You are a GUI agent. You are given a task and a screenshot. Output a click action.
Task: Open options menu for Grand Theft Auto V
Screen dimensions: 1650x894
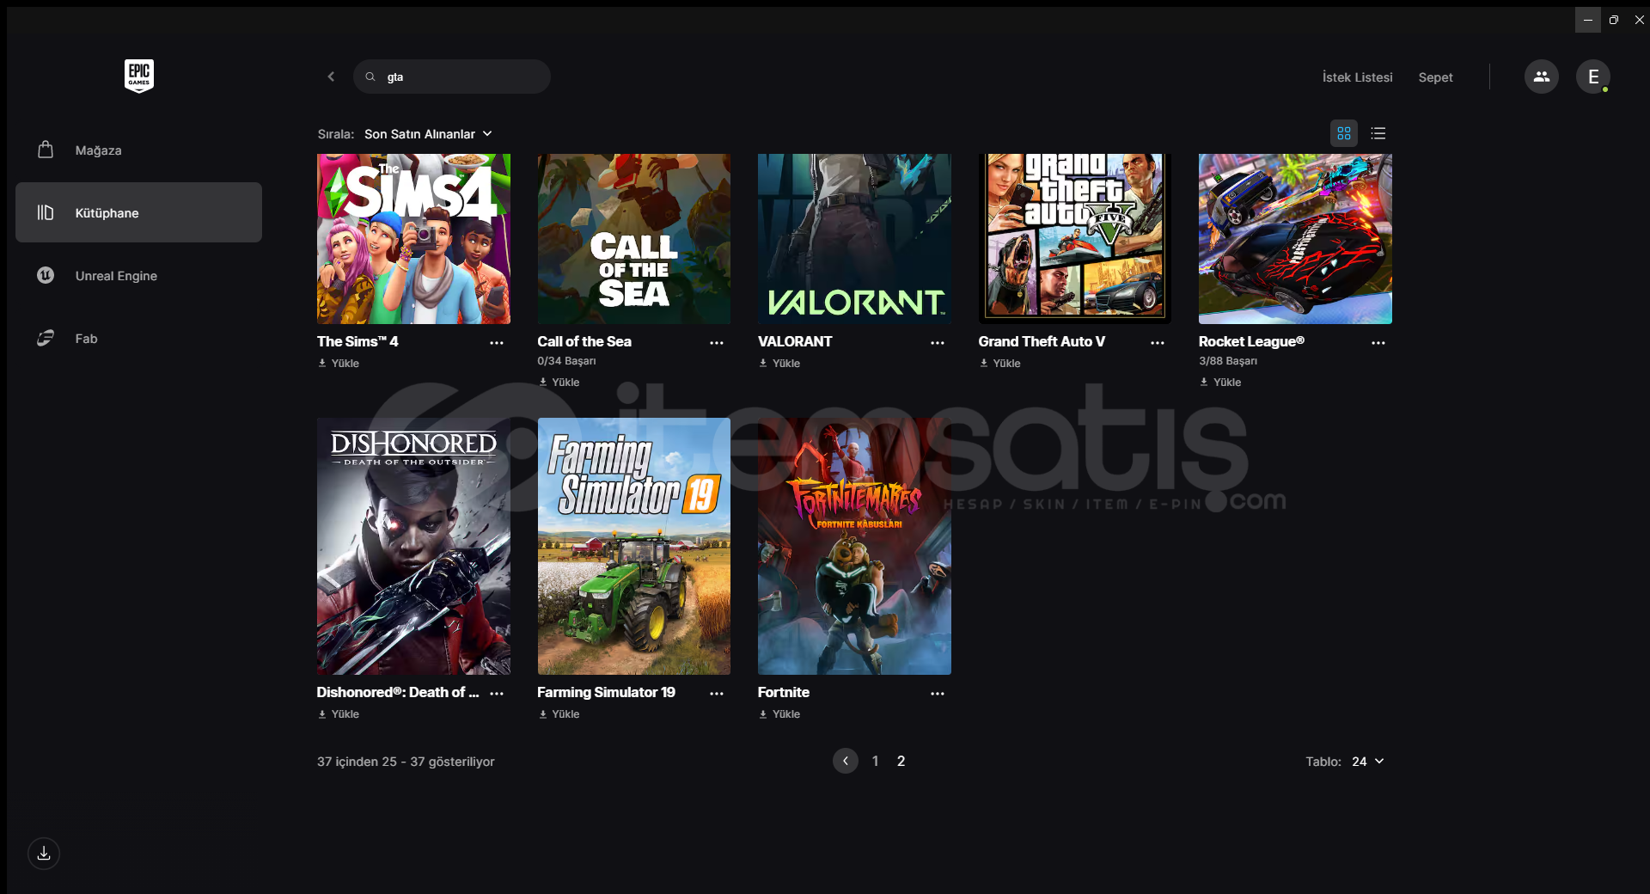pos(1157,343)
